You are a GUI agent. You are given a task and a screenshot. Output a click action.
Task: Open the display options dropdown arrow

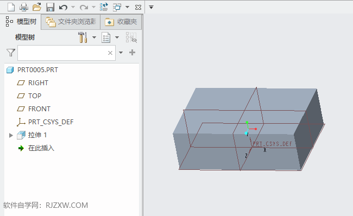(x=117, y=37)
